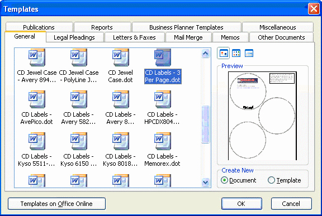Open the Letters & Faxes tab

click(134, 37)
